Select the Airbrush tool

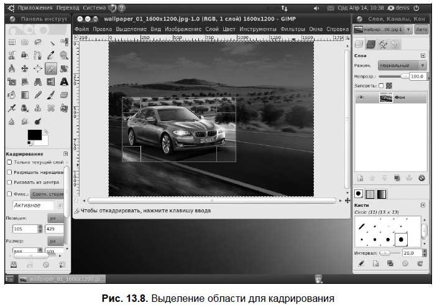[12, 108]
